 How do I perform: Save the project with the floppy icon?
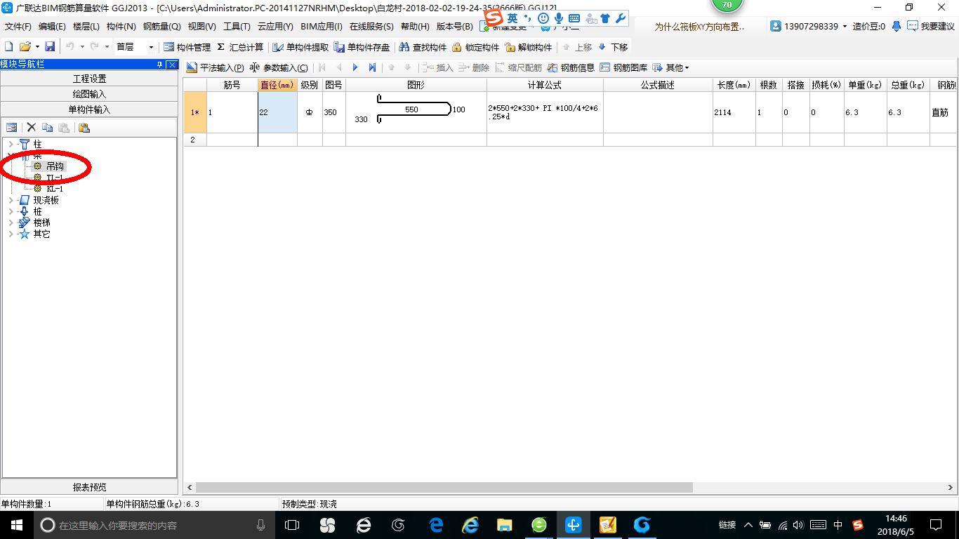pos(50,47)
